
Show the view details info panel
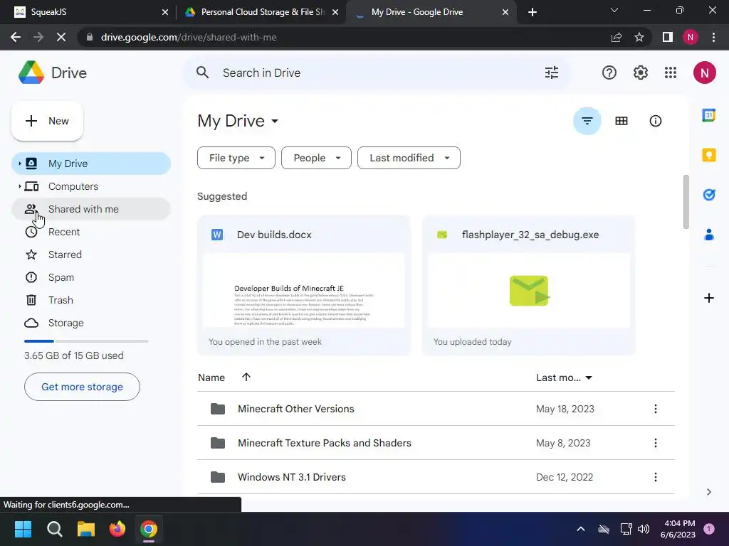(x=655, y=121)
